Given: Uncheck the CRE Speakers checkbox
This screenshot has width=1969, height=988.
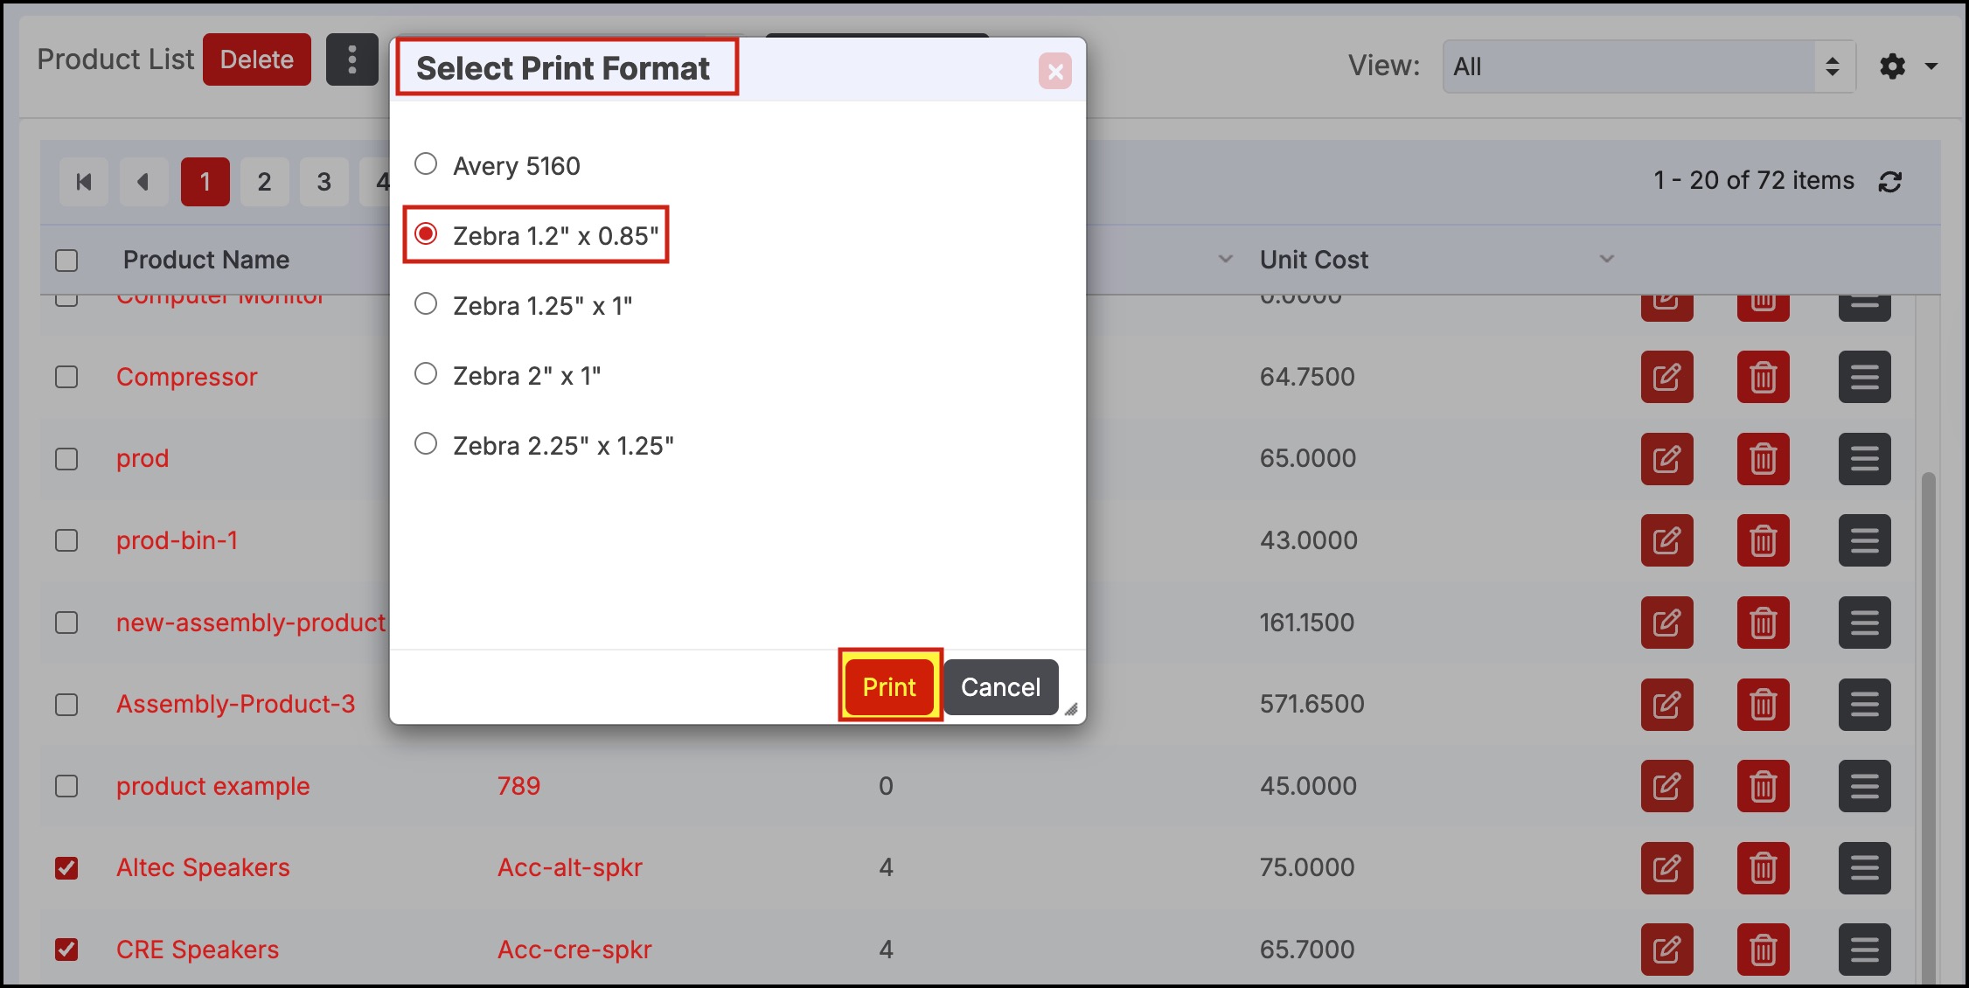Looking at the screenshot, I should 66,950.
